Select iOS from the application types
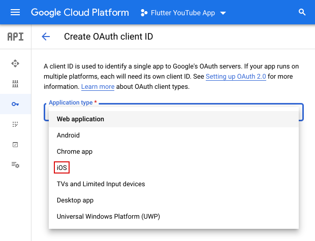The image size is (315, 241). tap(62, 168)
